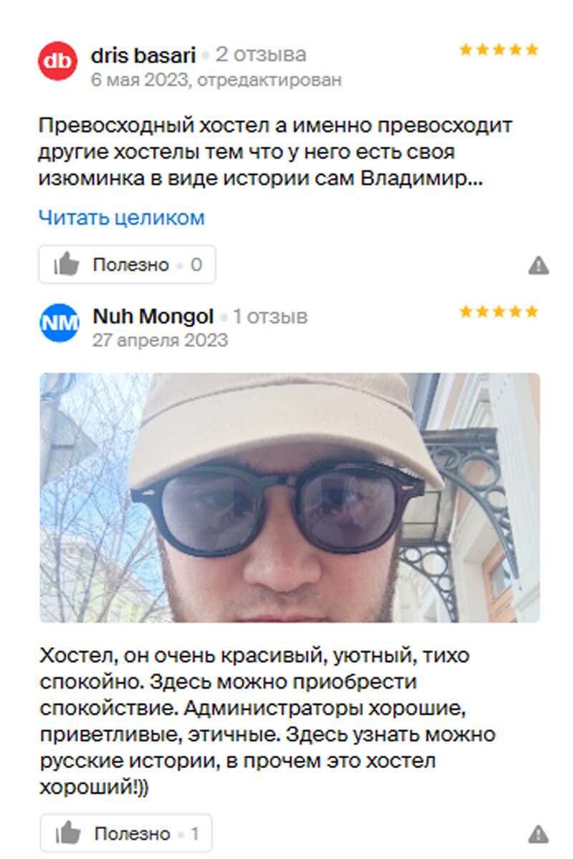Click the thumbs-up icon under Nuh Mongol's review
This screenshot has width=573, height=859.
coord(68,834)
